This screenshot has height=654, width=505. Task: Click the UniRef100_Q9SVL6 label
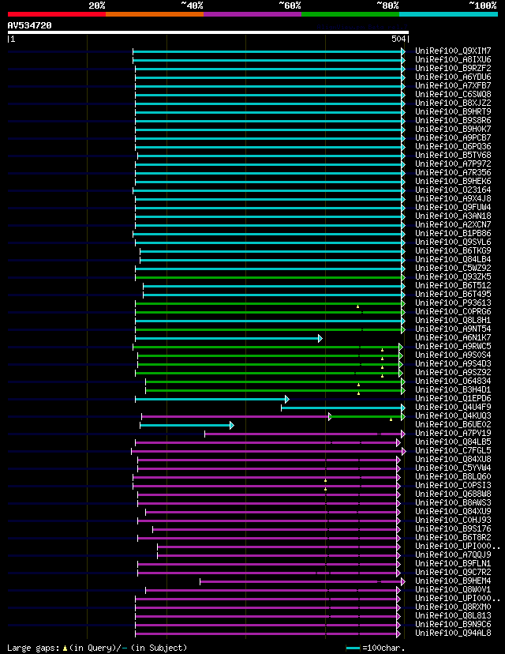point(453,242)
